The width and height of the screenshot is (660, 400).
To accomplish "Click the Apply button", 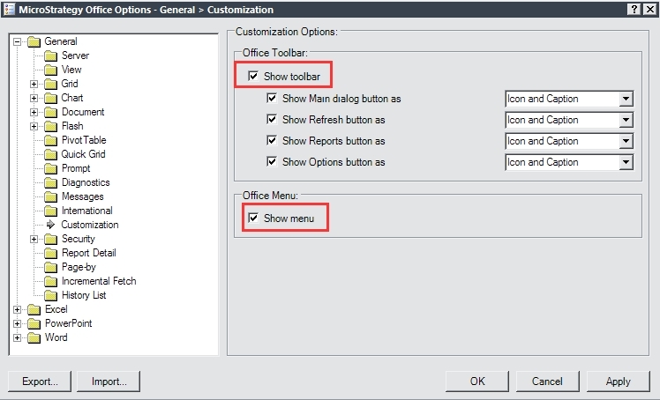I will pos(618,381).
